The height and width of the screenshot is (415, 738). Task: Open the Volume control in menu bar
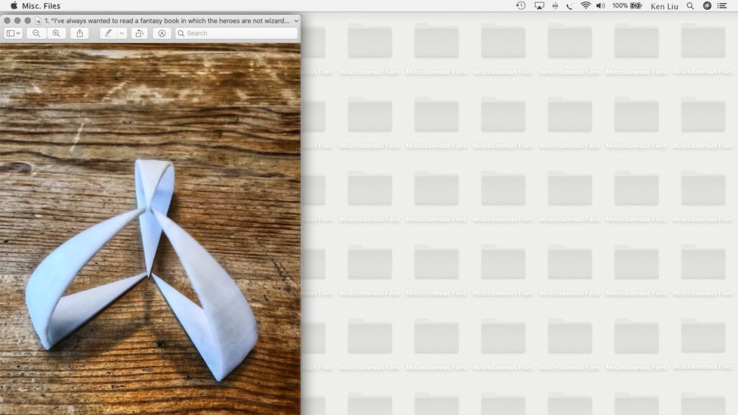coord(600,6)
